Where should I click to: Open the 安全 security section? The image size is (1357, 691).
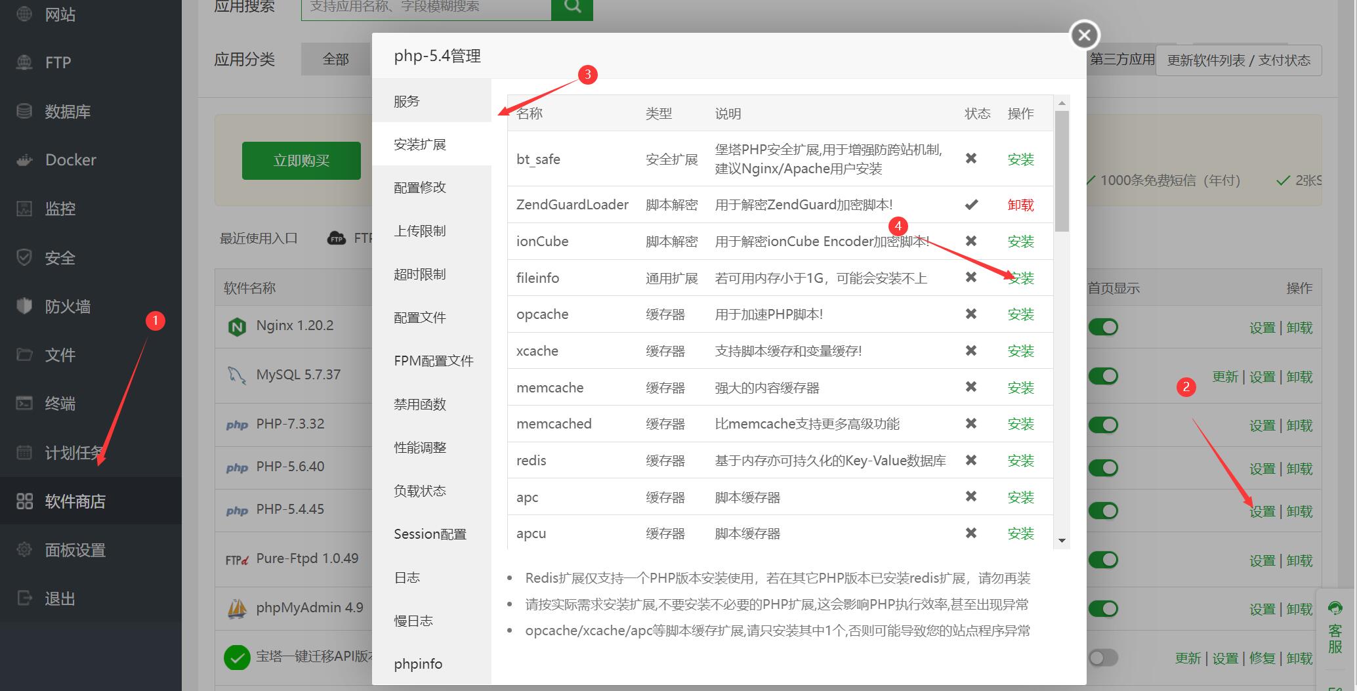[59, 257]
